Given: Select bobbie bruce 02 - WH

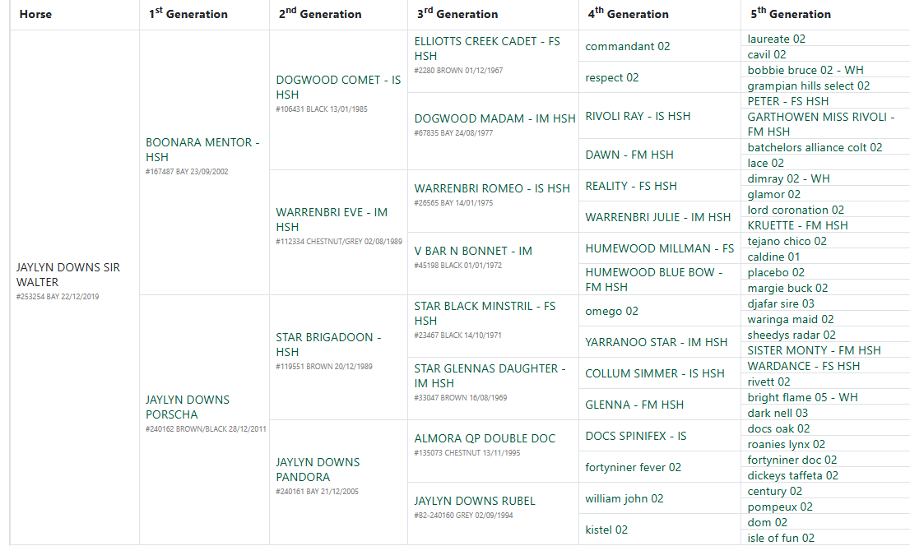Looking at the screenshot, I should (x=805, y=70).
